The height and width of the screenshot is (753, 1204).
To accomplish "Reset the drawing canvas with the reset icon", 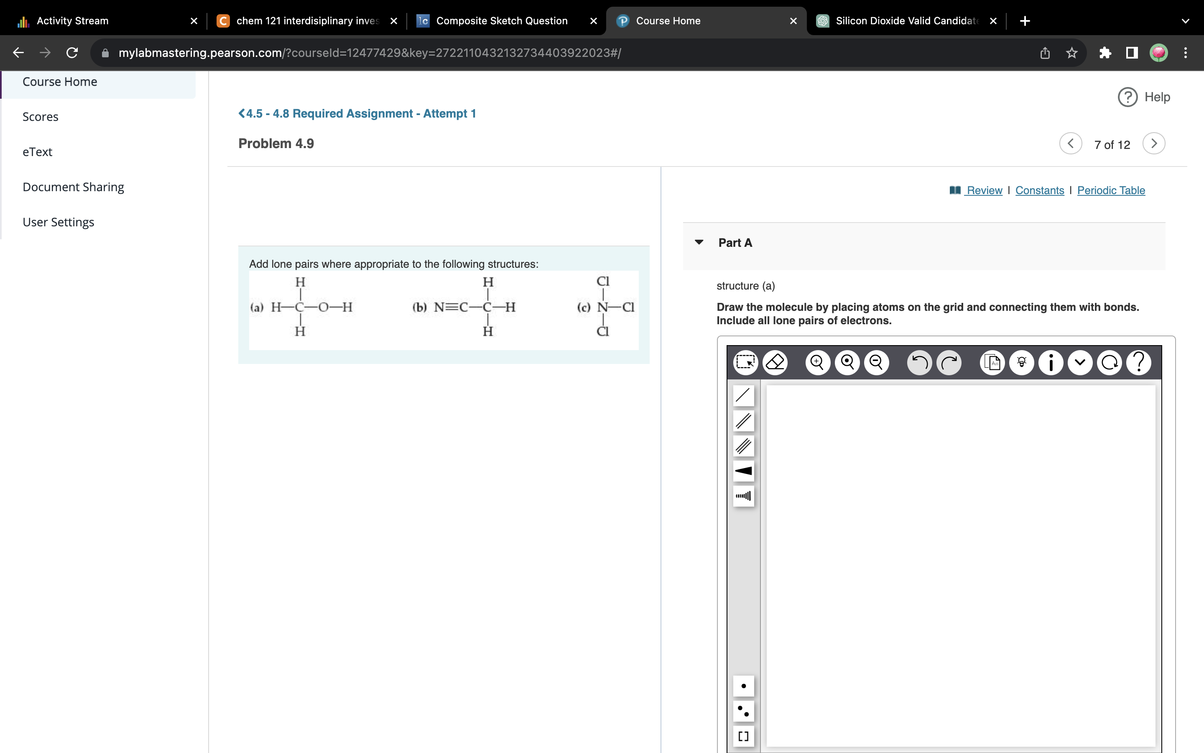I will click(x=1110, y=362).
